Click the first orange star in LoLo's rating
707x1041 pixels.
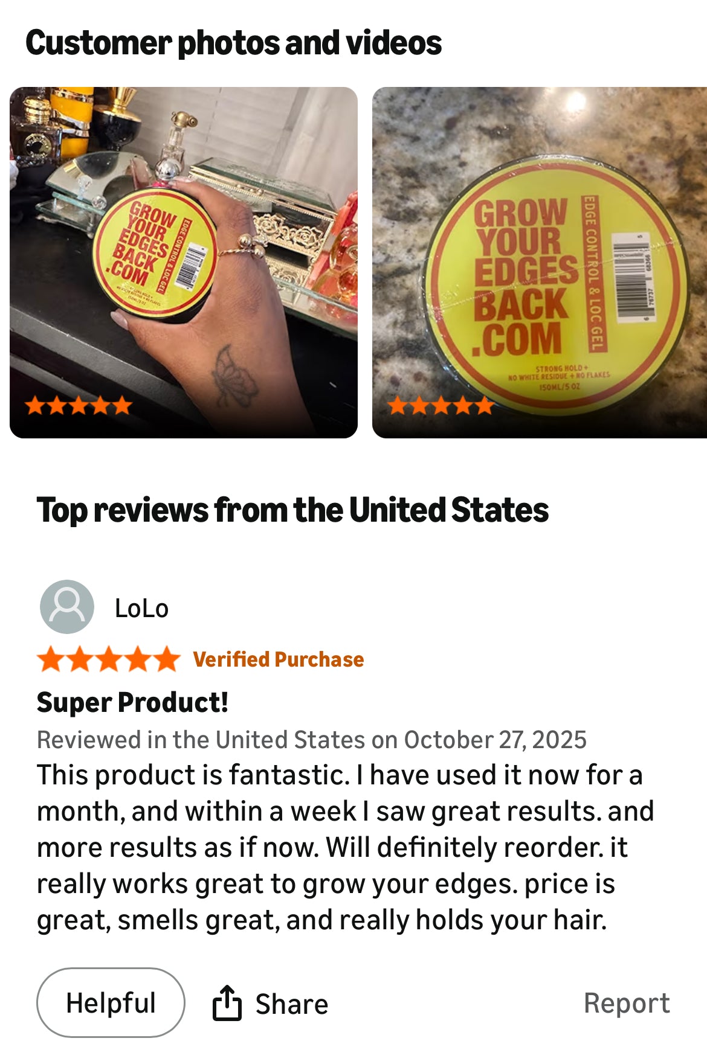[x=51, y=659]
